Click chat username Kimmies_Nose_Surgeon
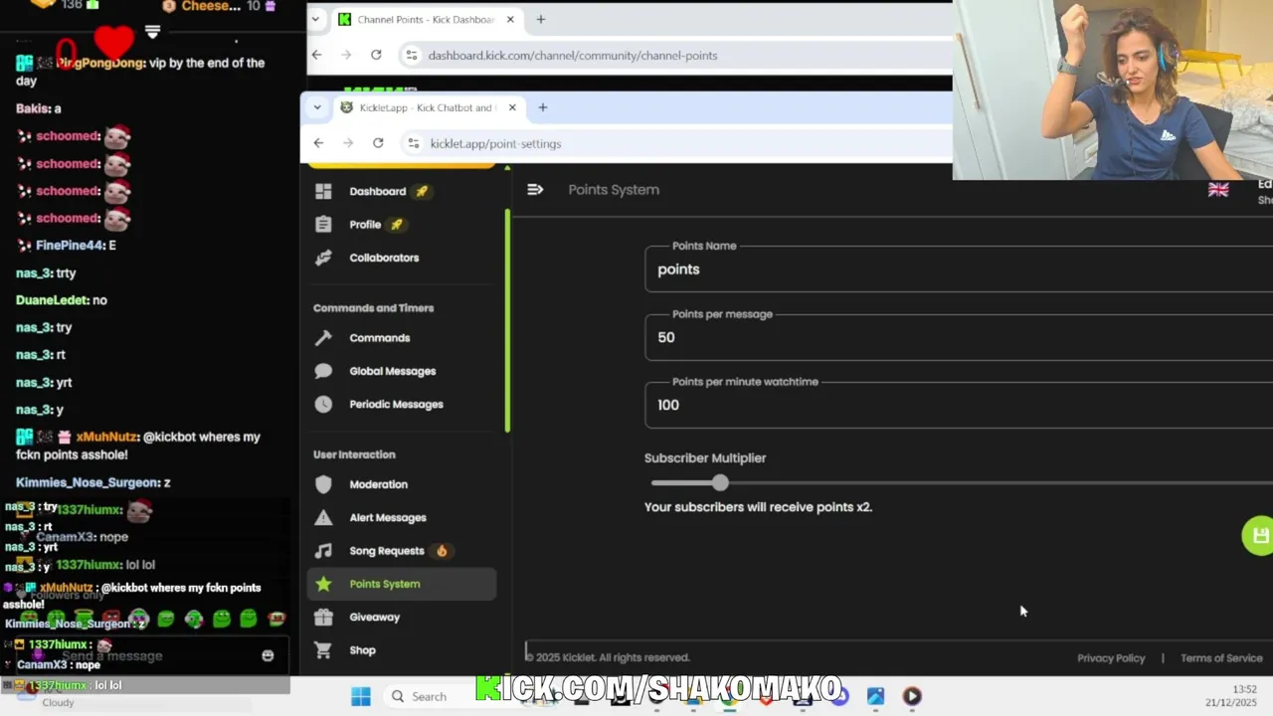The width and height of the screenshot is (1273, 716). coord(88,482)
